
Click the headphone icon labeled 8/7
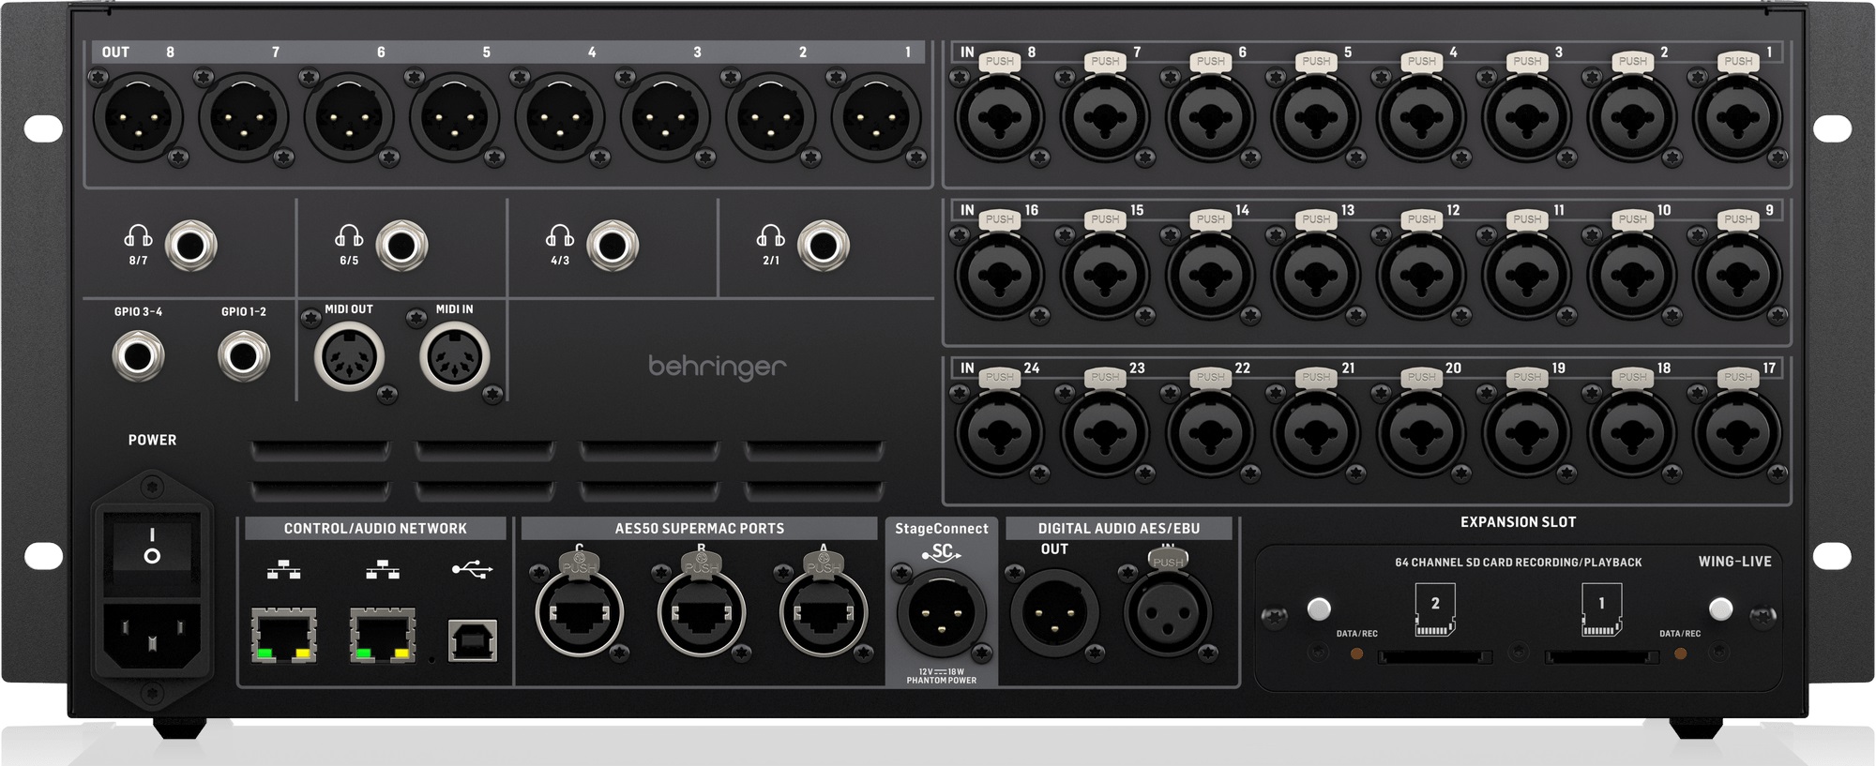point(138,236)
